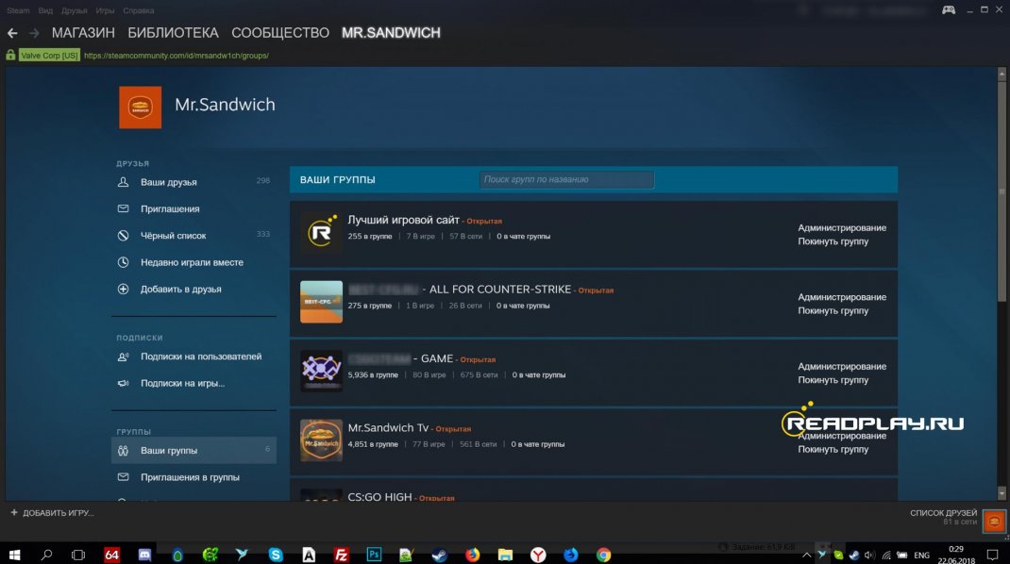Open FileZilla from the taskbar

click(x=342, y=555)
